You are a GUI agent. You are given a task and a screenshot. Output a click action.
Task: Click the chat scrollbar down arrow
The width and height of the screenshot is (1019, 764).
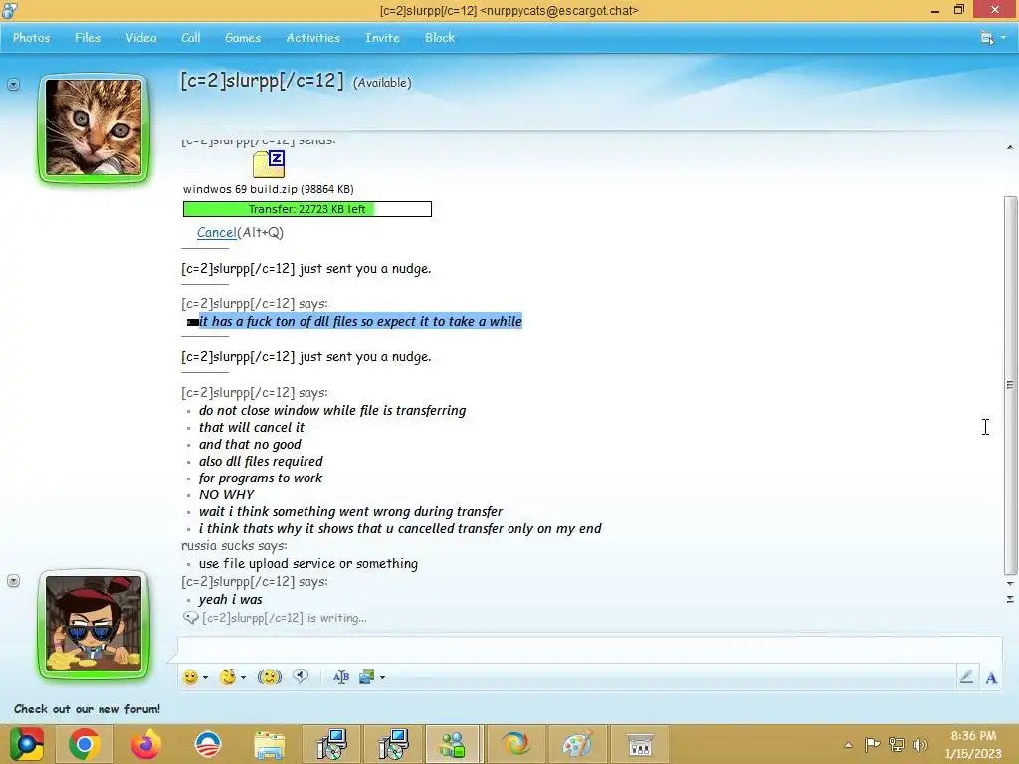click(x=1010, y=583)
